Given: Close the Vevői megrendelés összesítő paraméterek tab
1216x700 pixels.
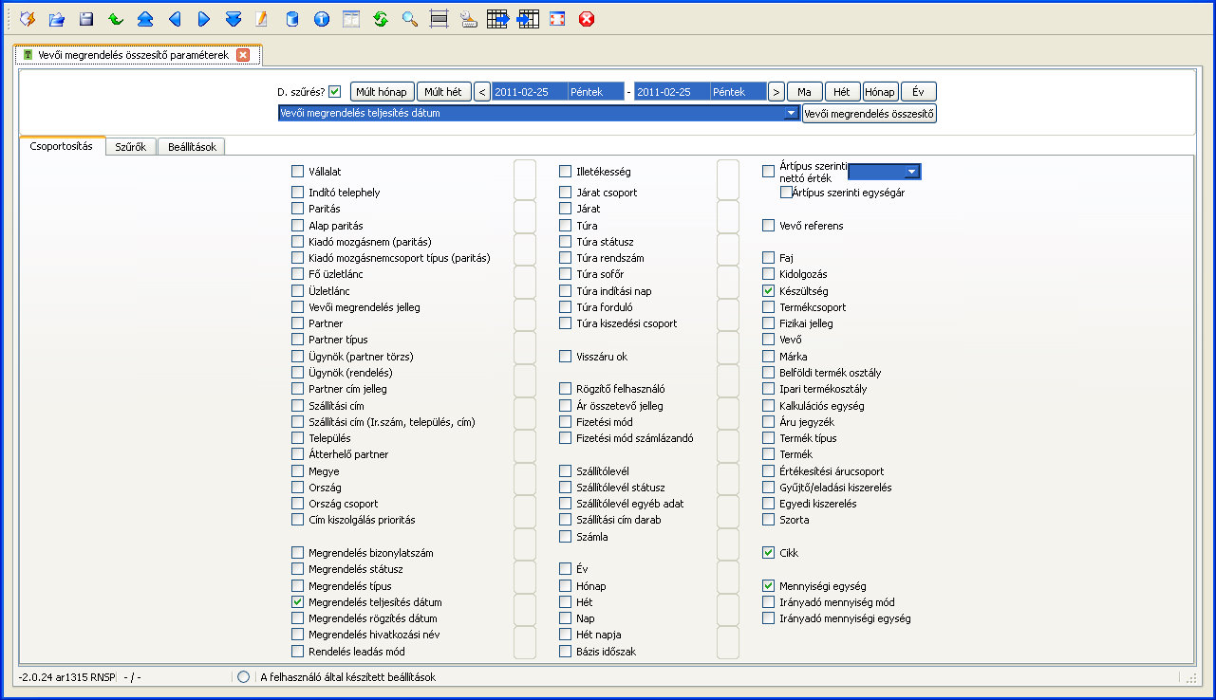Looking at the screenshot, I should tap(243, 55).
